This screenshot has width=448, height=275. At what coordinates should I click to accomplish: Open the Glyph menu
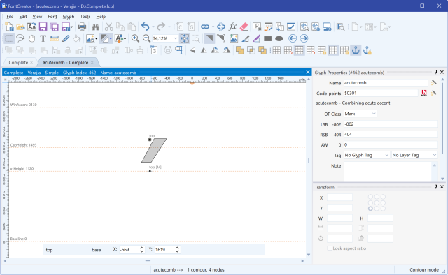69,17
